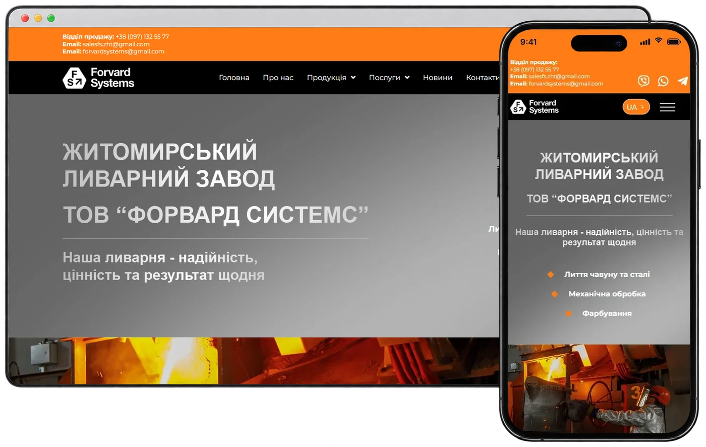Click the desktop slogan Наша ливарня - надійність

tap(163, 266)
